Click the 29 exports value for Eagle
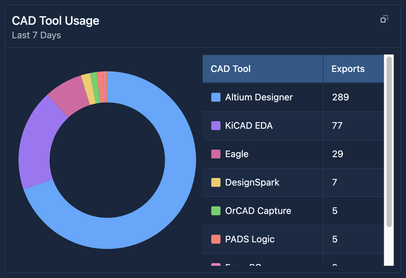This screenshot has height=278, width=406. coord(337,154)
